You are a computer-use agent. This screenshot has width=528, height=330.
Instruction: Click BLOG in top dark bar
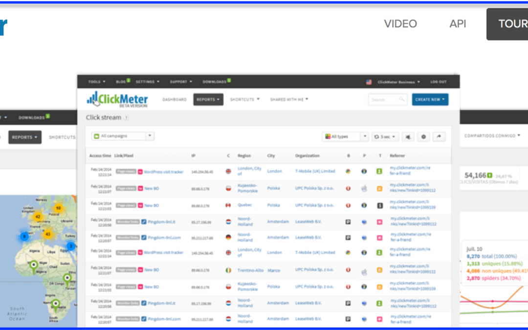121,82
